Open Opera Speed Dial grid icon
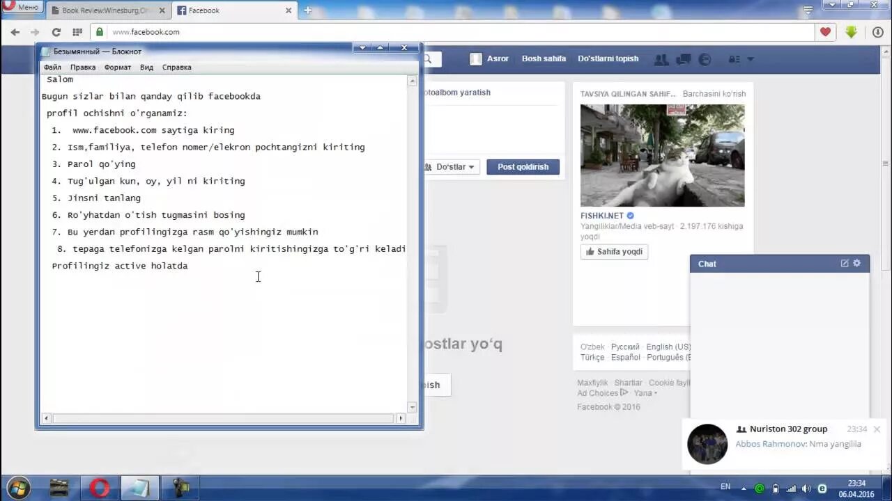The image size is (892, 501). (77, 32)
